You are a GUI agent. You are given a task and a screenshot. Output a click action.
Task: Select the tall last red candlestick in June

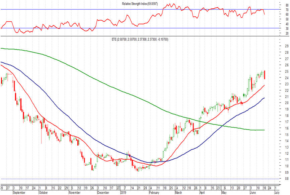(265, 75)
